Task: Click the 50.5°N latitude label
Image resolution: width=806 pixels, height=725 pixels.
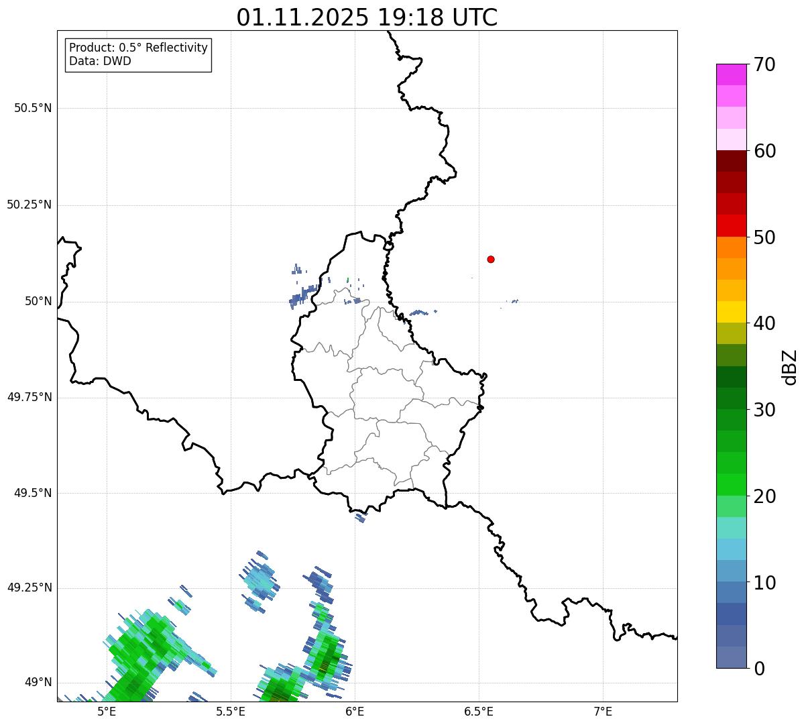Action: tap(33, 108)
